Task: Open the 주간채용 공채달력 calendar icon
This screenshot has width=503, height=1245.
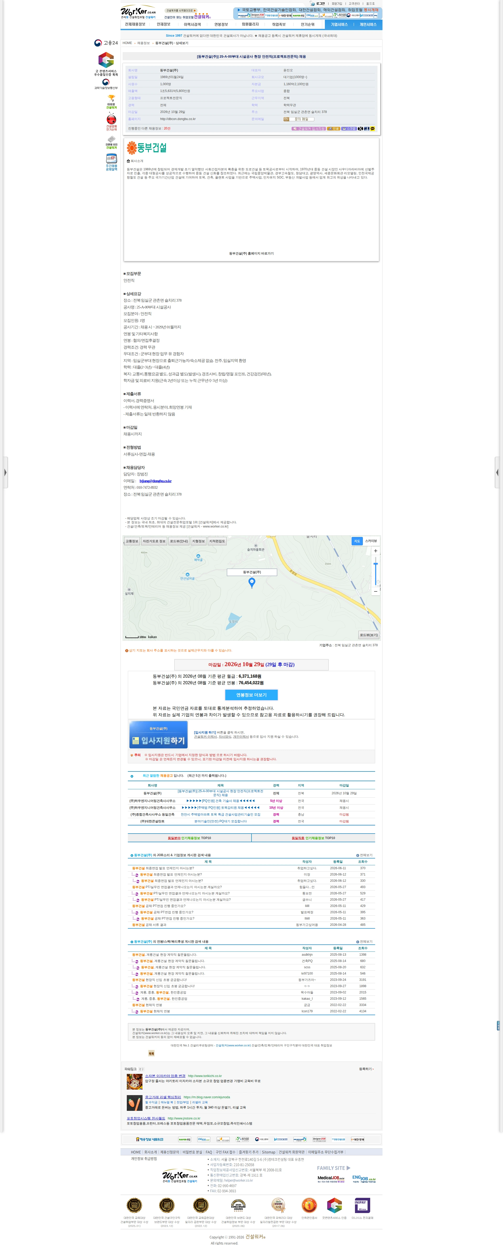Action: pyautogui.click(x=111, y=162)
